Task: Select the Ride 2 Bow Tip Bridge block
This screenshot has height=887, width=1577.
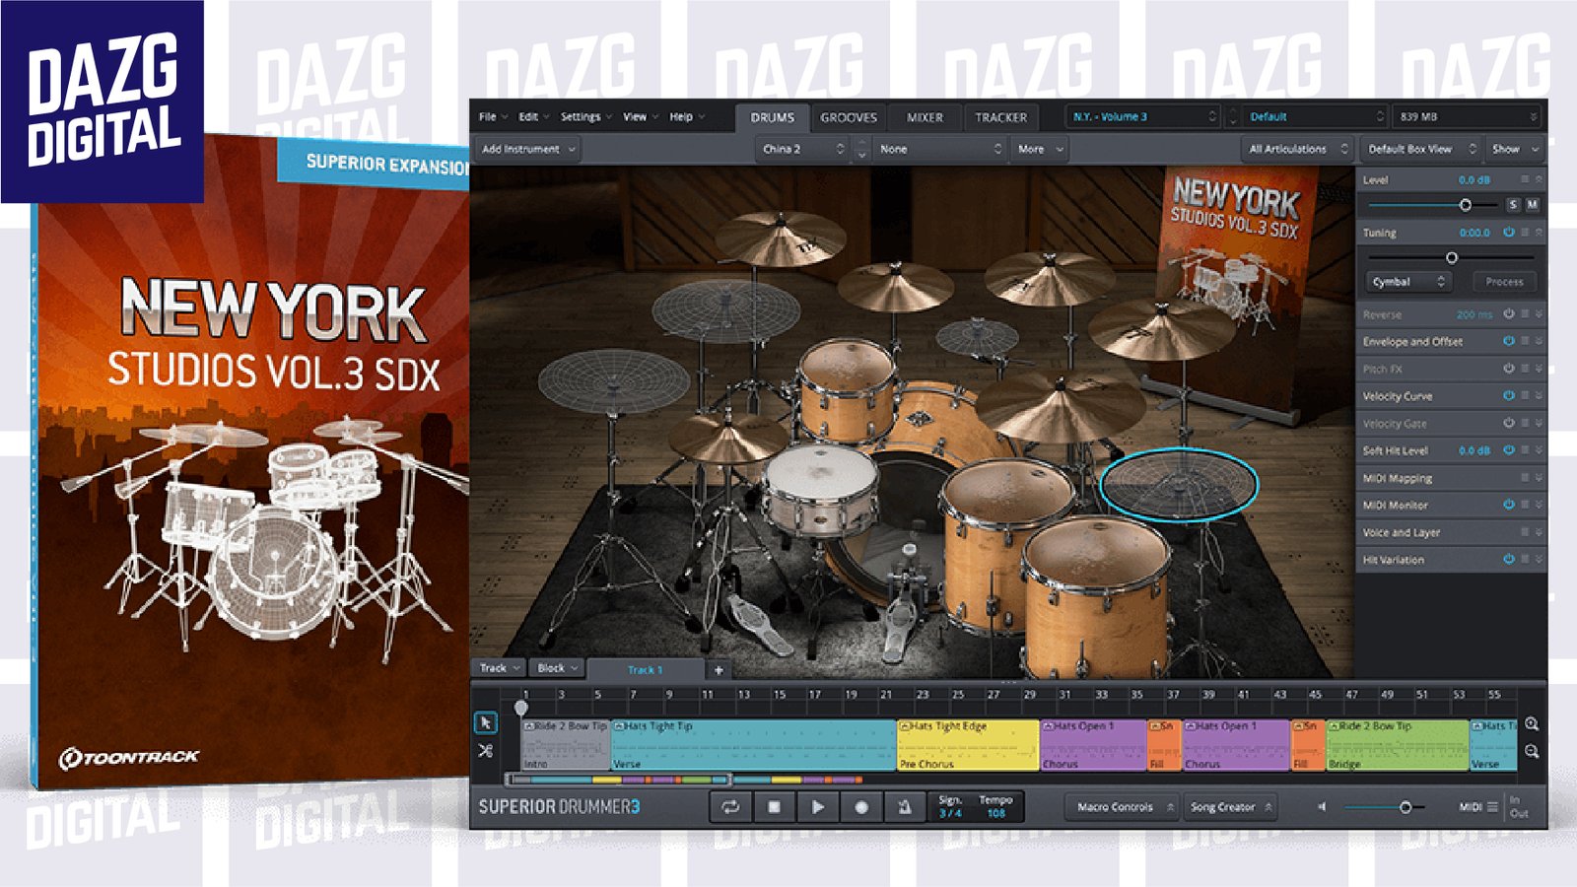Action: (1397, 745)
